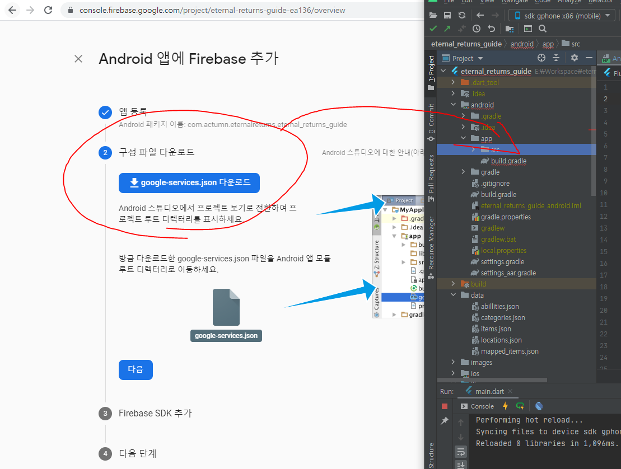Sync files in Android Studio toolbar

(462, 16)
